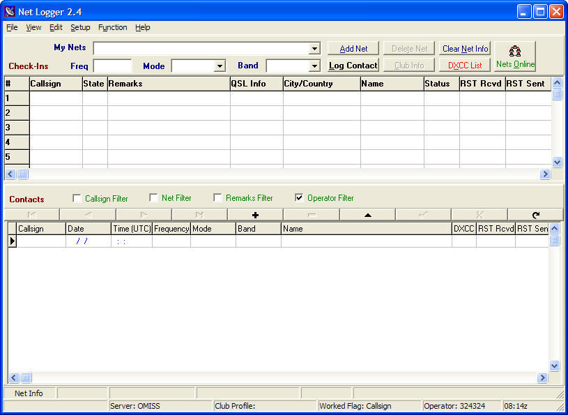The image size is (568, 415).
Task: Open the View menu
Action: (x=33, y=27)
